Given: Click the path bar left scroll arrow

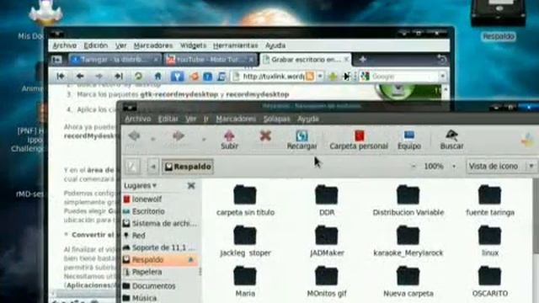Looking at the screenshot, I should point(153,167).
